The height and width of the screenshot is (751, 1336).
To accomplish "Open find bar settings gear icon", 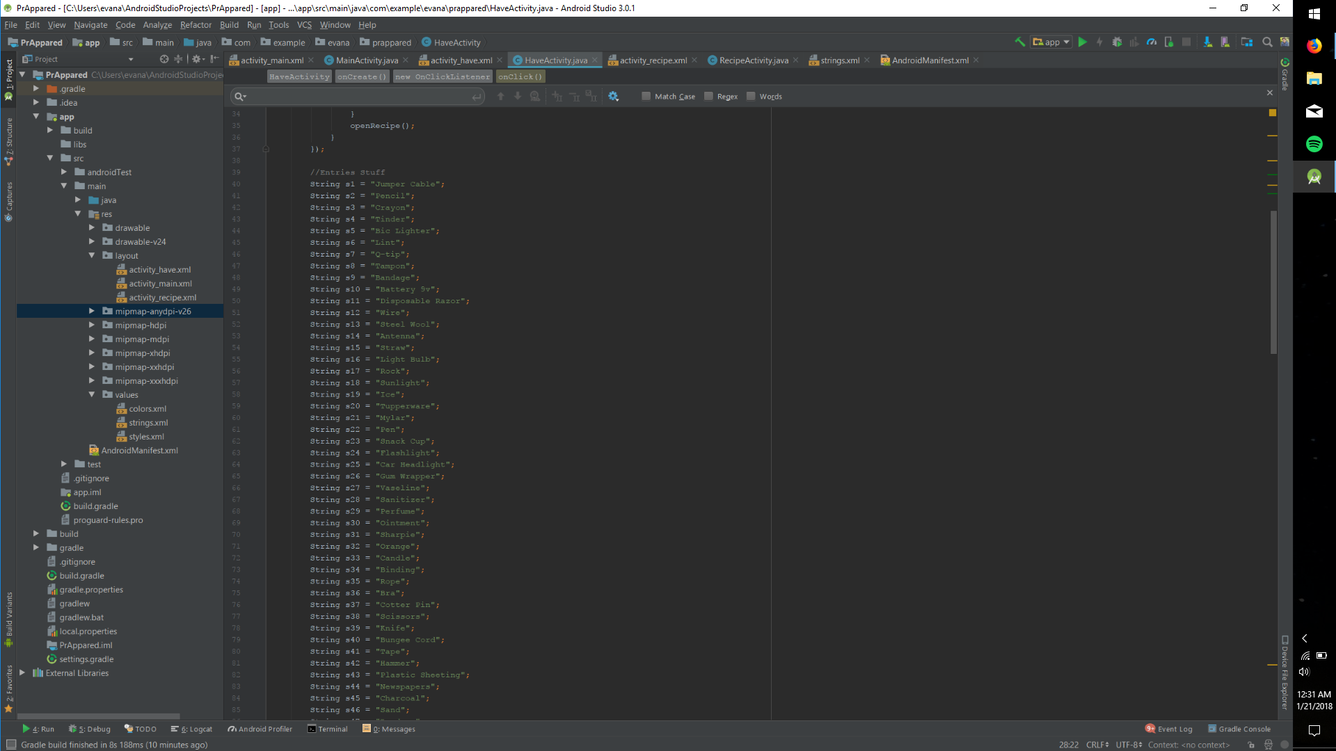I will 613,97.
